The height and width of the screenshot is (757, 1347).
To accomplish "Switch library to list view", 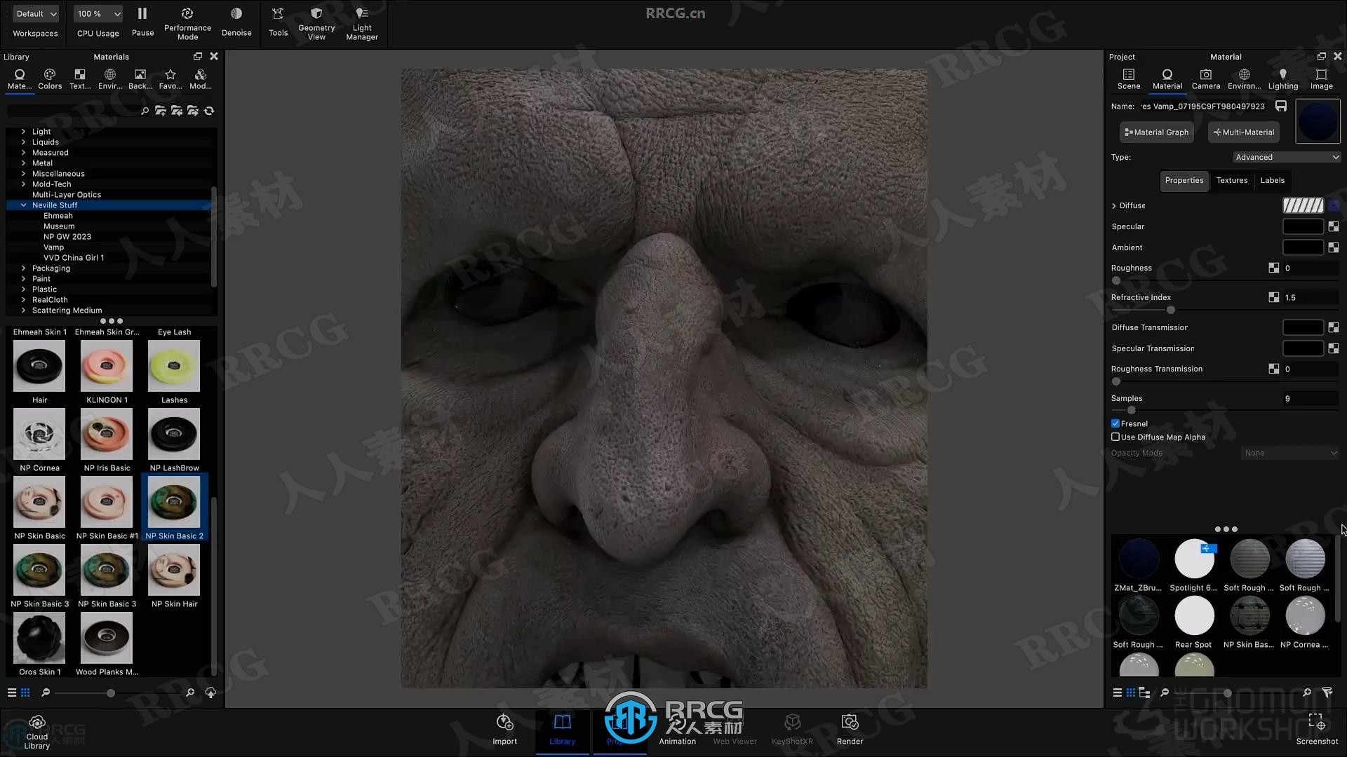I will pyautogui.click(x=11, y=693).
